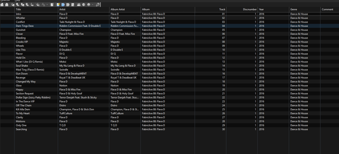Open extended tags page-with-pencil icon
339x154 pixels.
pyautogui.click(x=52, y=5)
